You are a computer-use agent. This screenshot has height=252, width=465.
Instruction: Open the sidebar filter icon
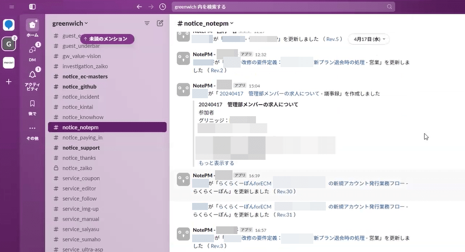[x=147, y=23]
